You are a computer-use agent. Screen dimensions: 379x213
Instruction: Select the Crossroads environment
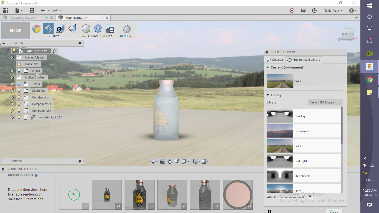coord(304,131)
